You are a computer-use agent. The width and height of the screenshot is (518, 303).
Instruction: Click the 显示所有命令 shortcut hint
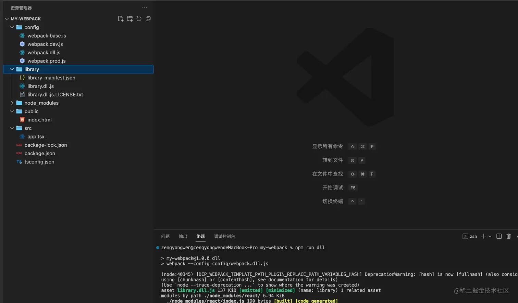point(328,146)
